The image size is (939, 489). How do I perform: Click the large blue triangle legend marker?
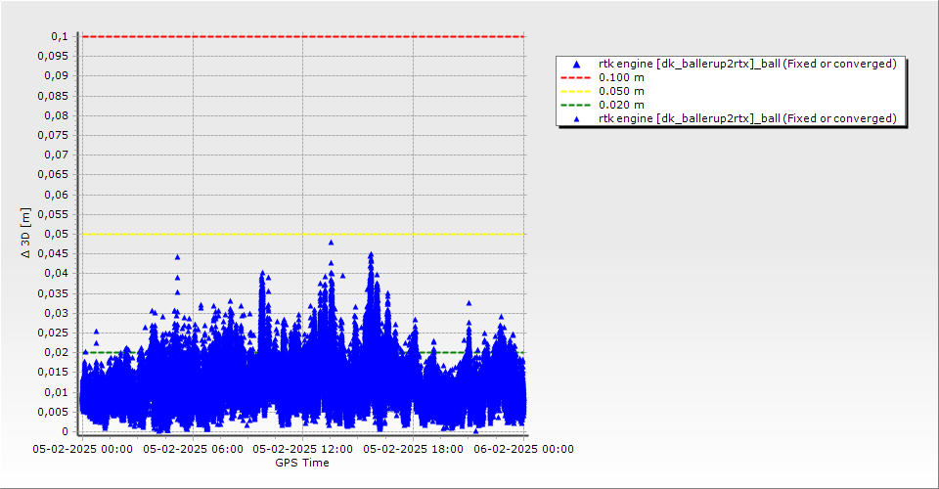(x=577, y=64)
